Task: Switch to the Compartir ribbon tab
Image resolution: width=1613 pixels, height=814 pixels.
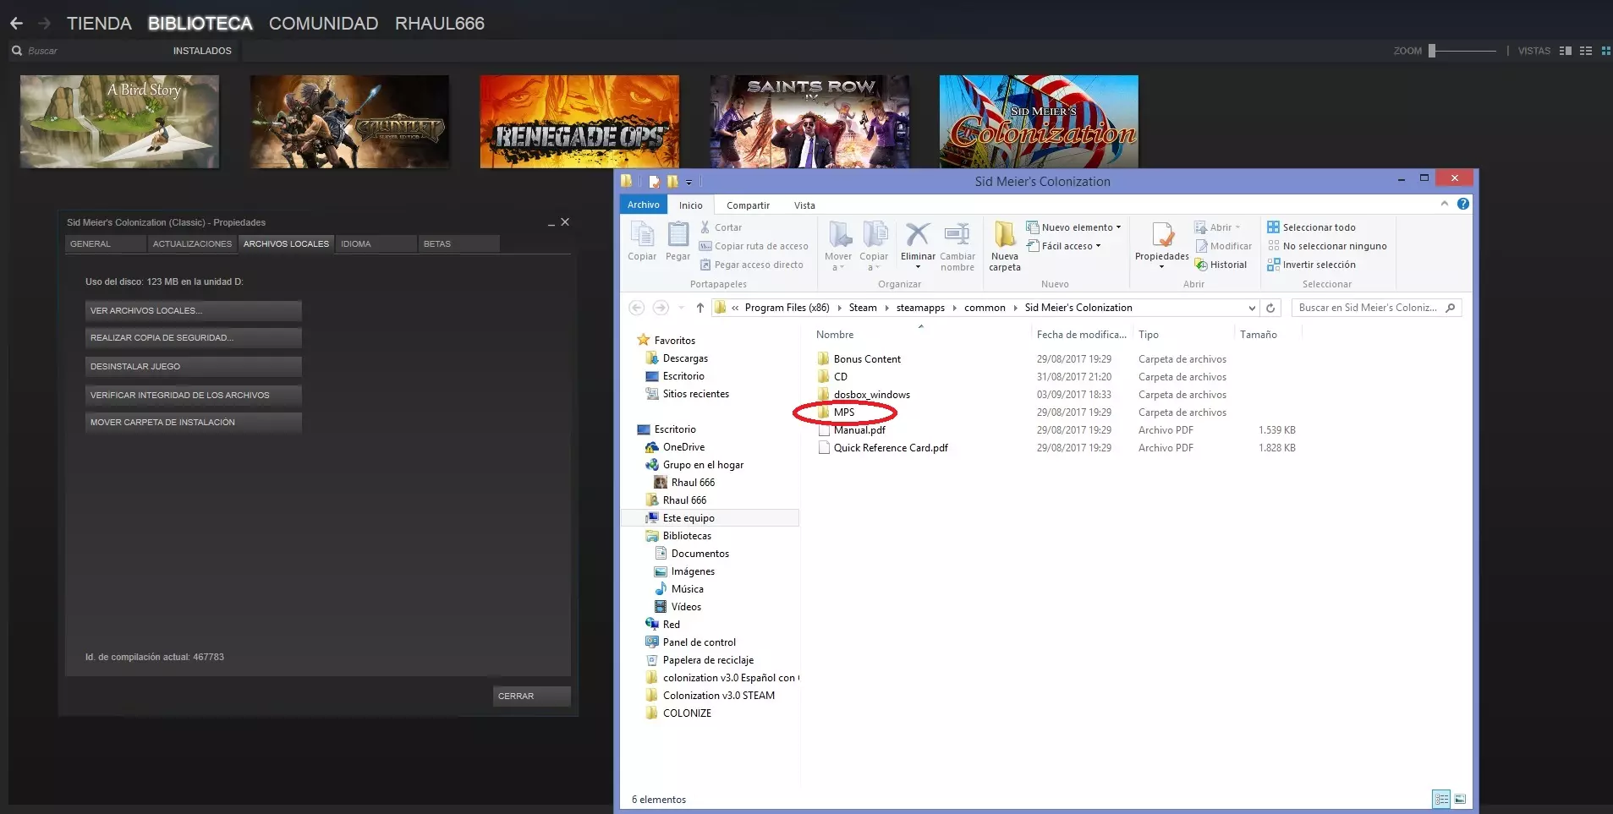Action: pos(748,205)
